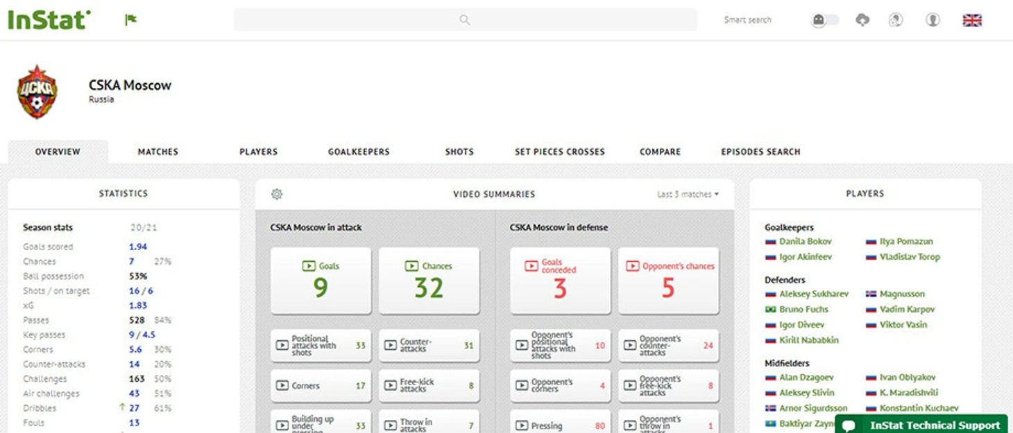Viewport: 1013px width, 433px height.
Task: Click play icon on Counter-attacks card
Action: (x=391, y=345)
